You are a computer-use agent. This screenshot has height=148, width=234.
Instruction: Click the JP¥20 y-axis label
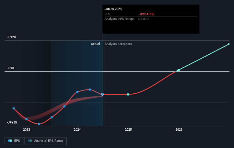(11, 37)
